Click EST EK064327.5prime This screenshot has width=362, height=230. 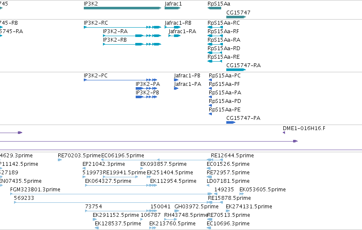(x=121, y=185)
